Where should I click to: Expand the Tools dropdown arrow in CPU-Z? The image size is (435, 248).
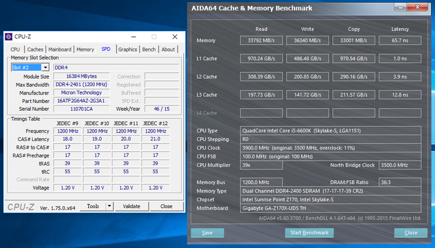tap(109, 206)
